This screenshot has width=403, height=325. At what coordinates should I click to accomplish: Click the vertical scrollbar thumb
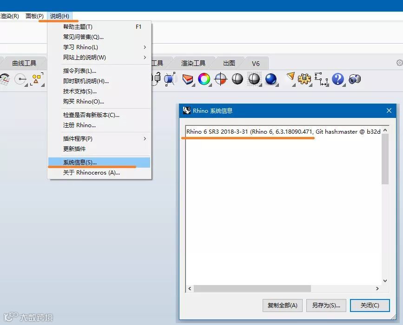click(385, 159)
